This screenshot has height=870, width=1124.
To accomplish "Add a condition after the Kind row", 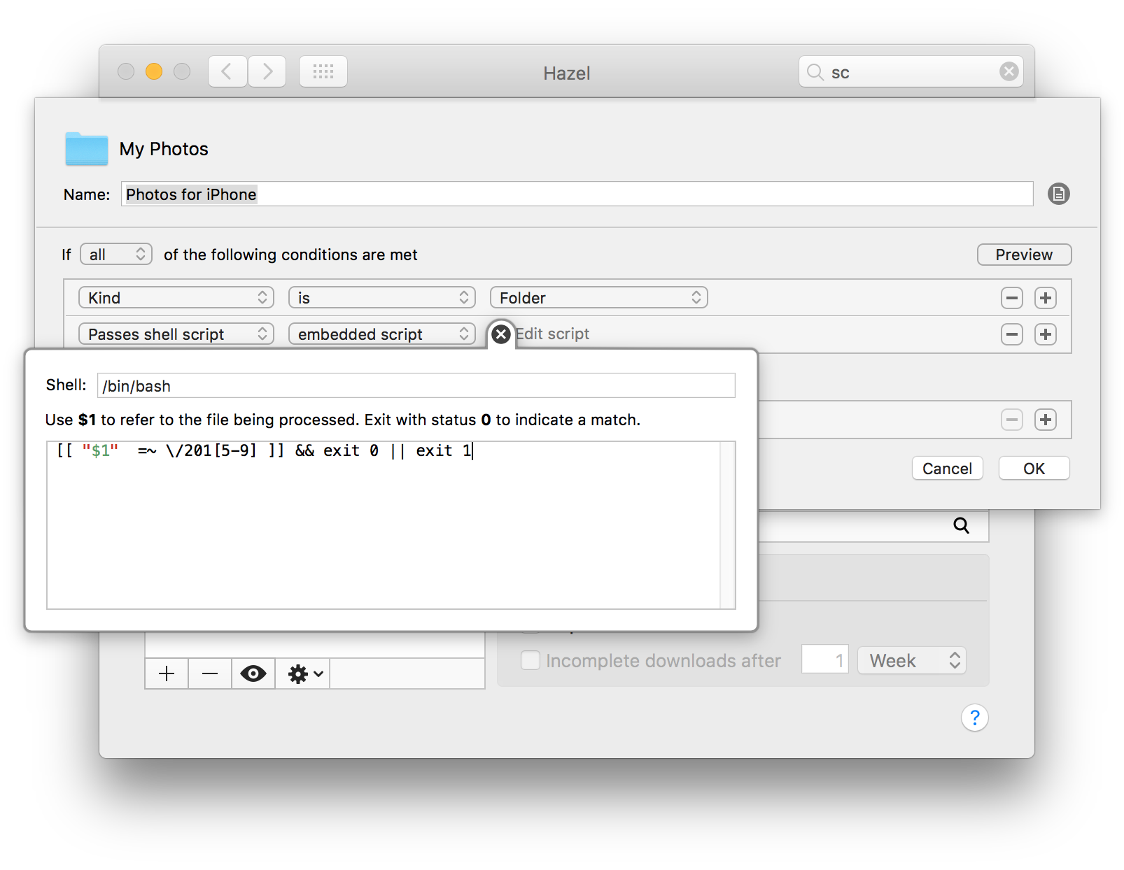I will click(x=1045, y=298).
